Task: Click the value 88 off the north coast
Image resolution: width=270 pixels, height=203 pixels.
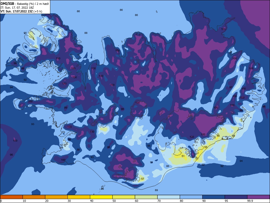Action: [86, 33]
